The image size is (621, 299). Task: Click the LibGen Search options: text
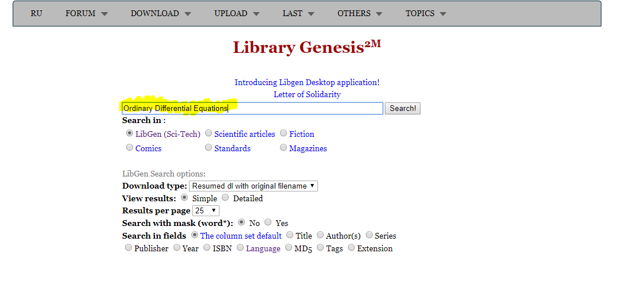pyautogui.click(x=164, y=174)
